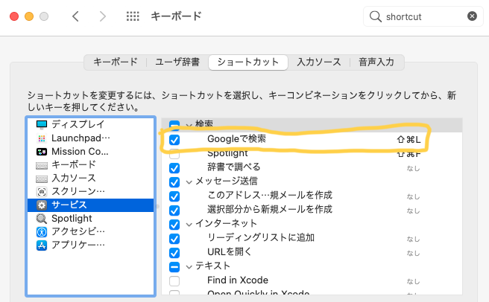Click the キーボード keyboard icon in category list

point(41,164)
